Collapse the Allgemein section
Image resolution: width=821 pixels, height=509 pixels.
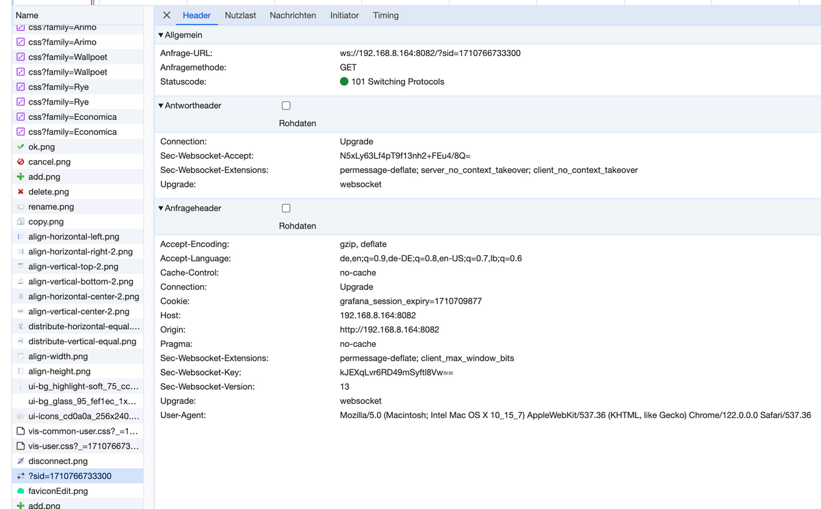point(161,35)
